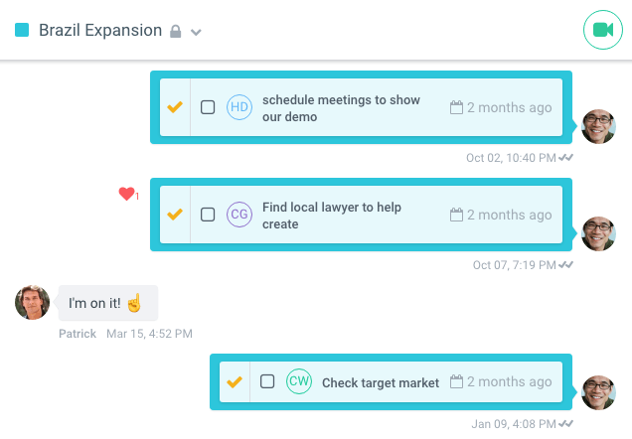Click calendar icon on schedule meetings task

[457, 107]
